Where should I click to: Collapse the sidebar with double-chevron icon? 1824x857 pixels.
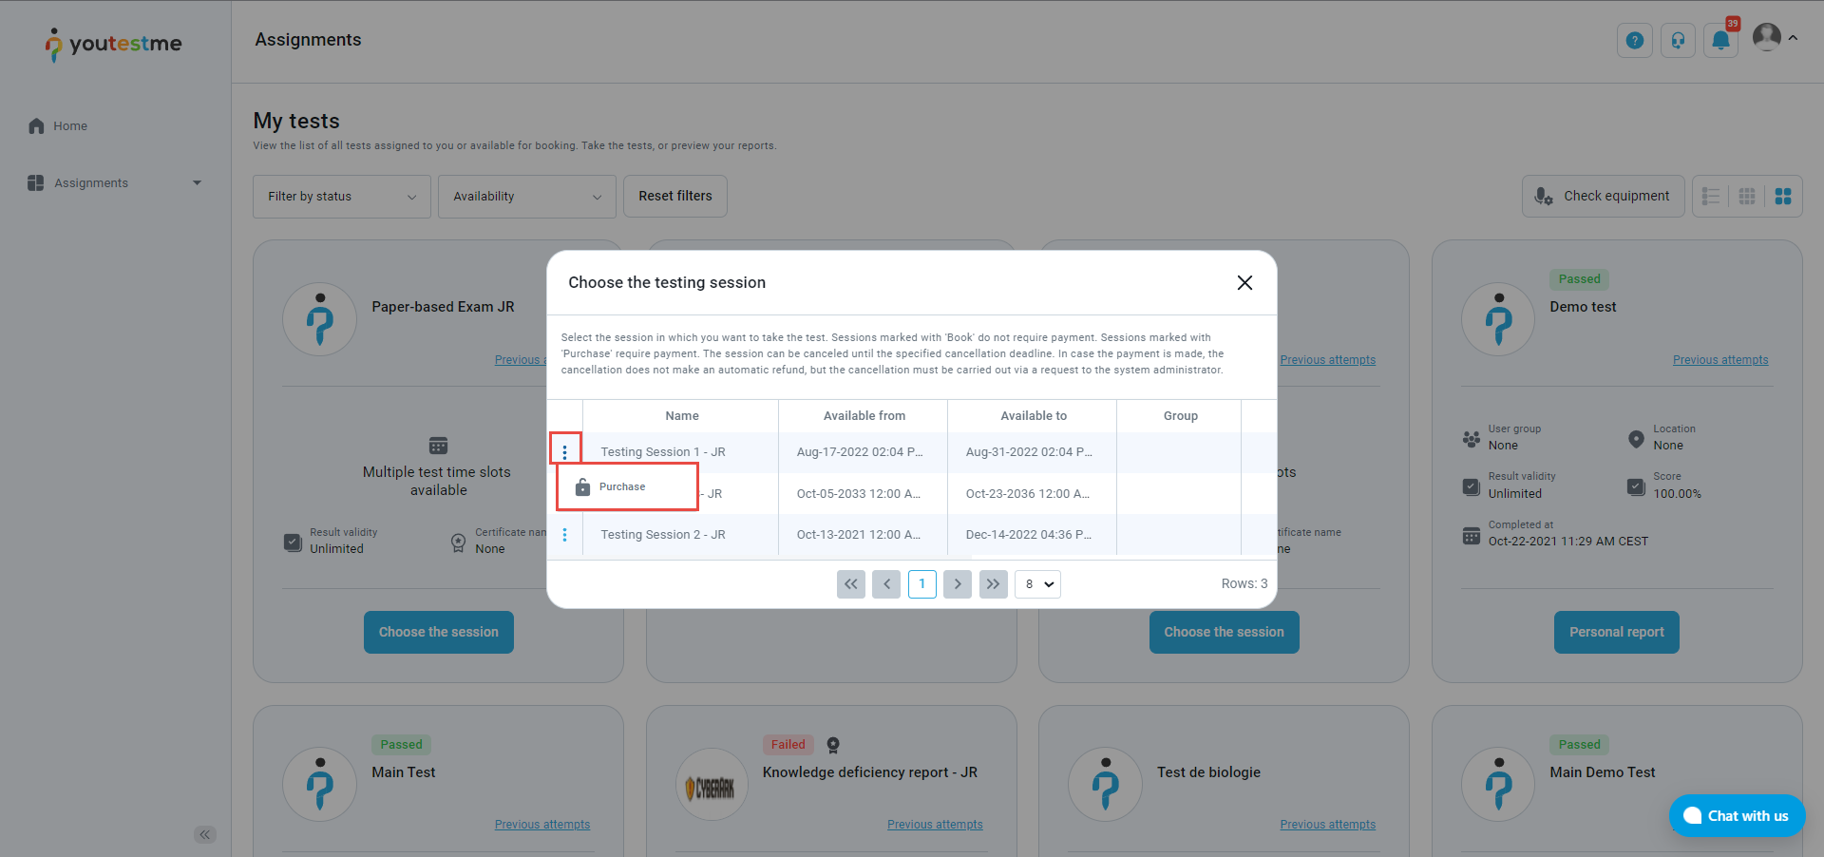[205, 835]
